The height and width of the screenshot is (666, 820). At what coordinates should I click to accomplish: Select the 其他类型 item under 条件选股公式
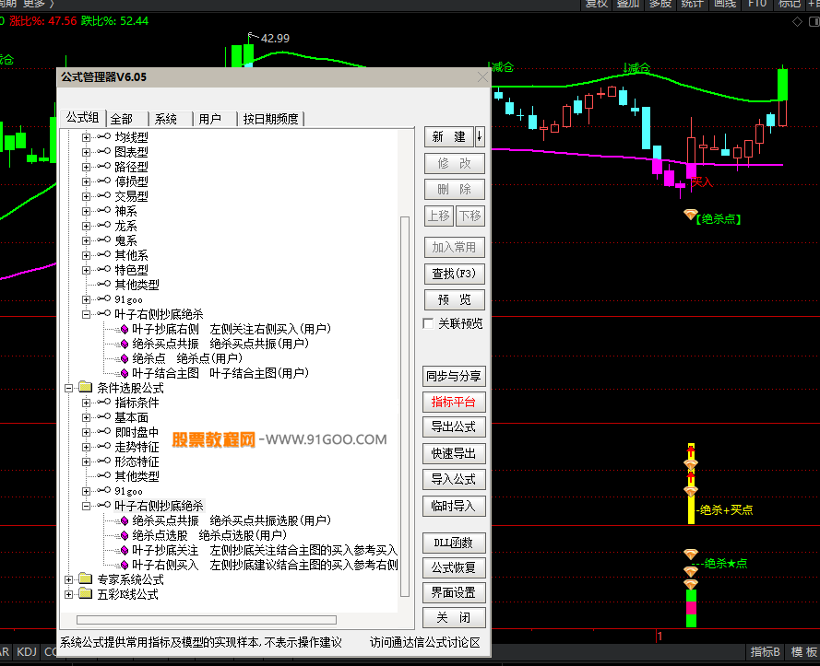click(x=137, y=476)
